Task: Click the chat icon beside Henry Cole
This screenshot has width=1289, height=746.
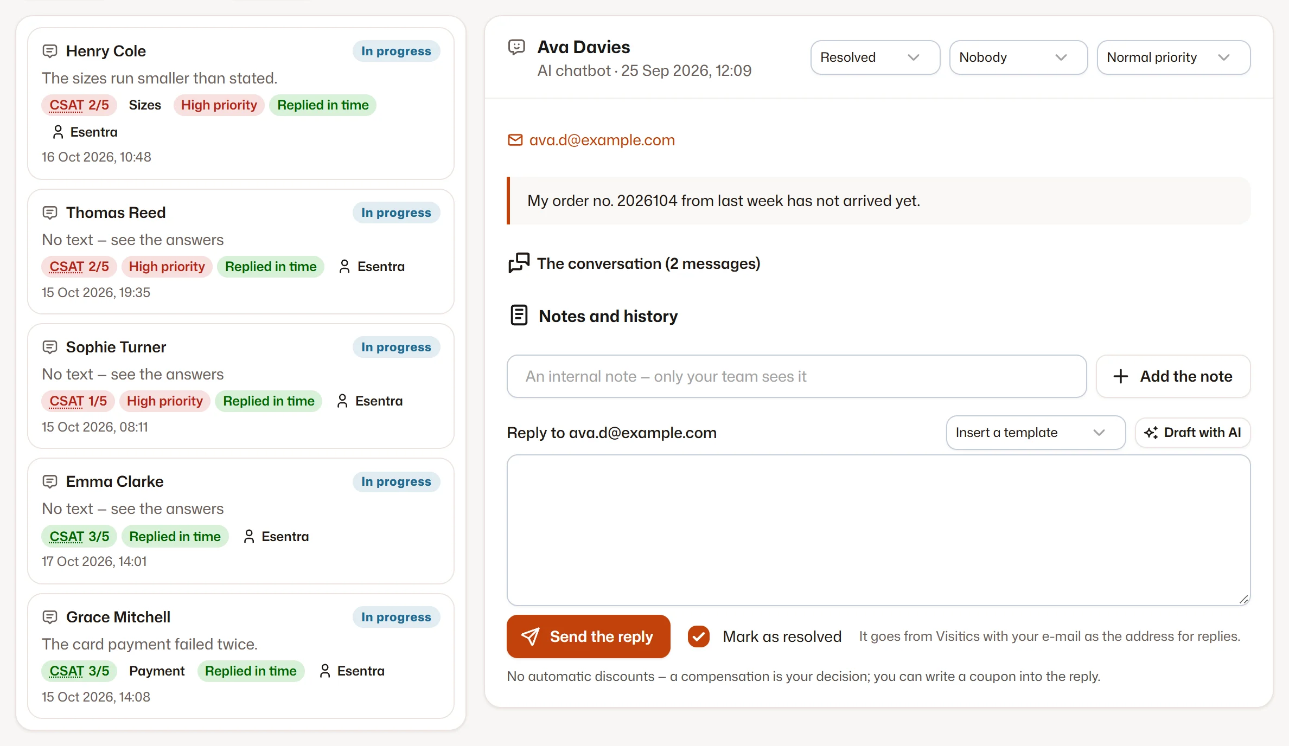Action: point(50,51)
